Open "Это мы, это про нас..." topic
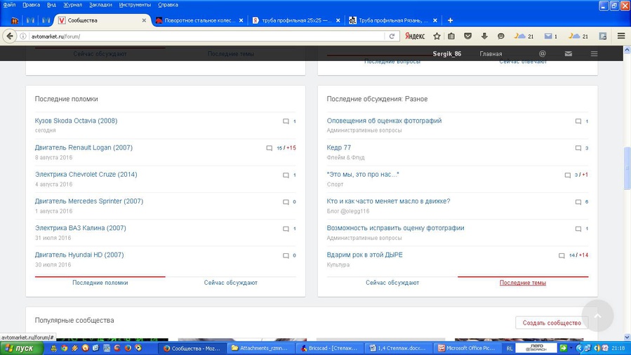Viewport: 631px width, 355px height. tap(363, 175)
